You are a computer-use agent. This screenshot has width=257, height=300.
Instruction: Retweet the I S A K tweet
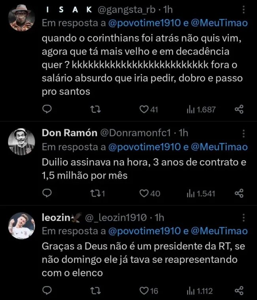click(x=94, y=110)
